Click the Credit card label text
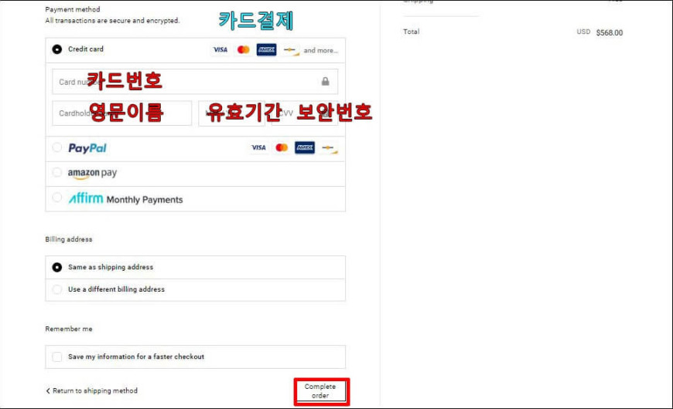Image resolution: width=673 pixels, height=409 pixels. 86,49
